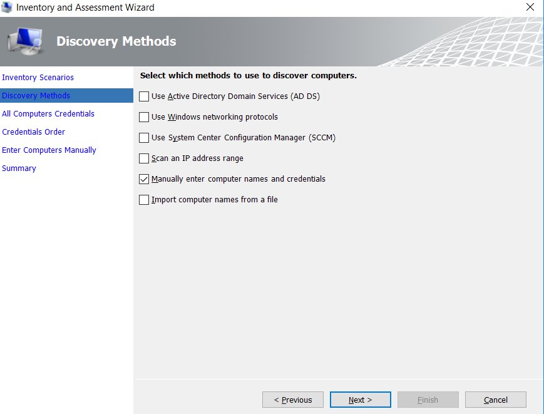The height and width of the screenshot is (414, 544).
Task: Click the Cancel button
Action: coord(495,400)
